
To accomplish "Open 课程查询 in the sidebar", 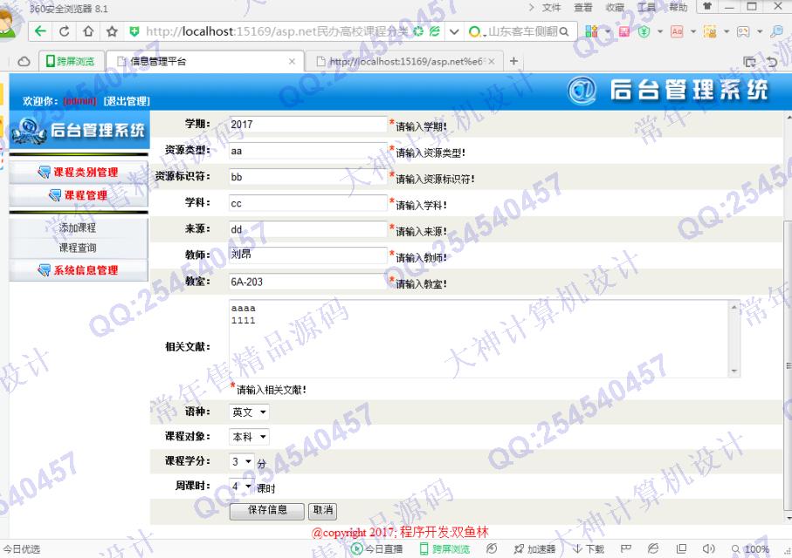I will [78, 248].
